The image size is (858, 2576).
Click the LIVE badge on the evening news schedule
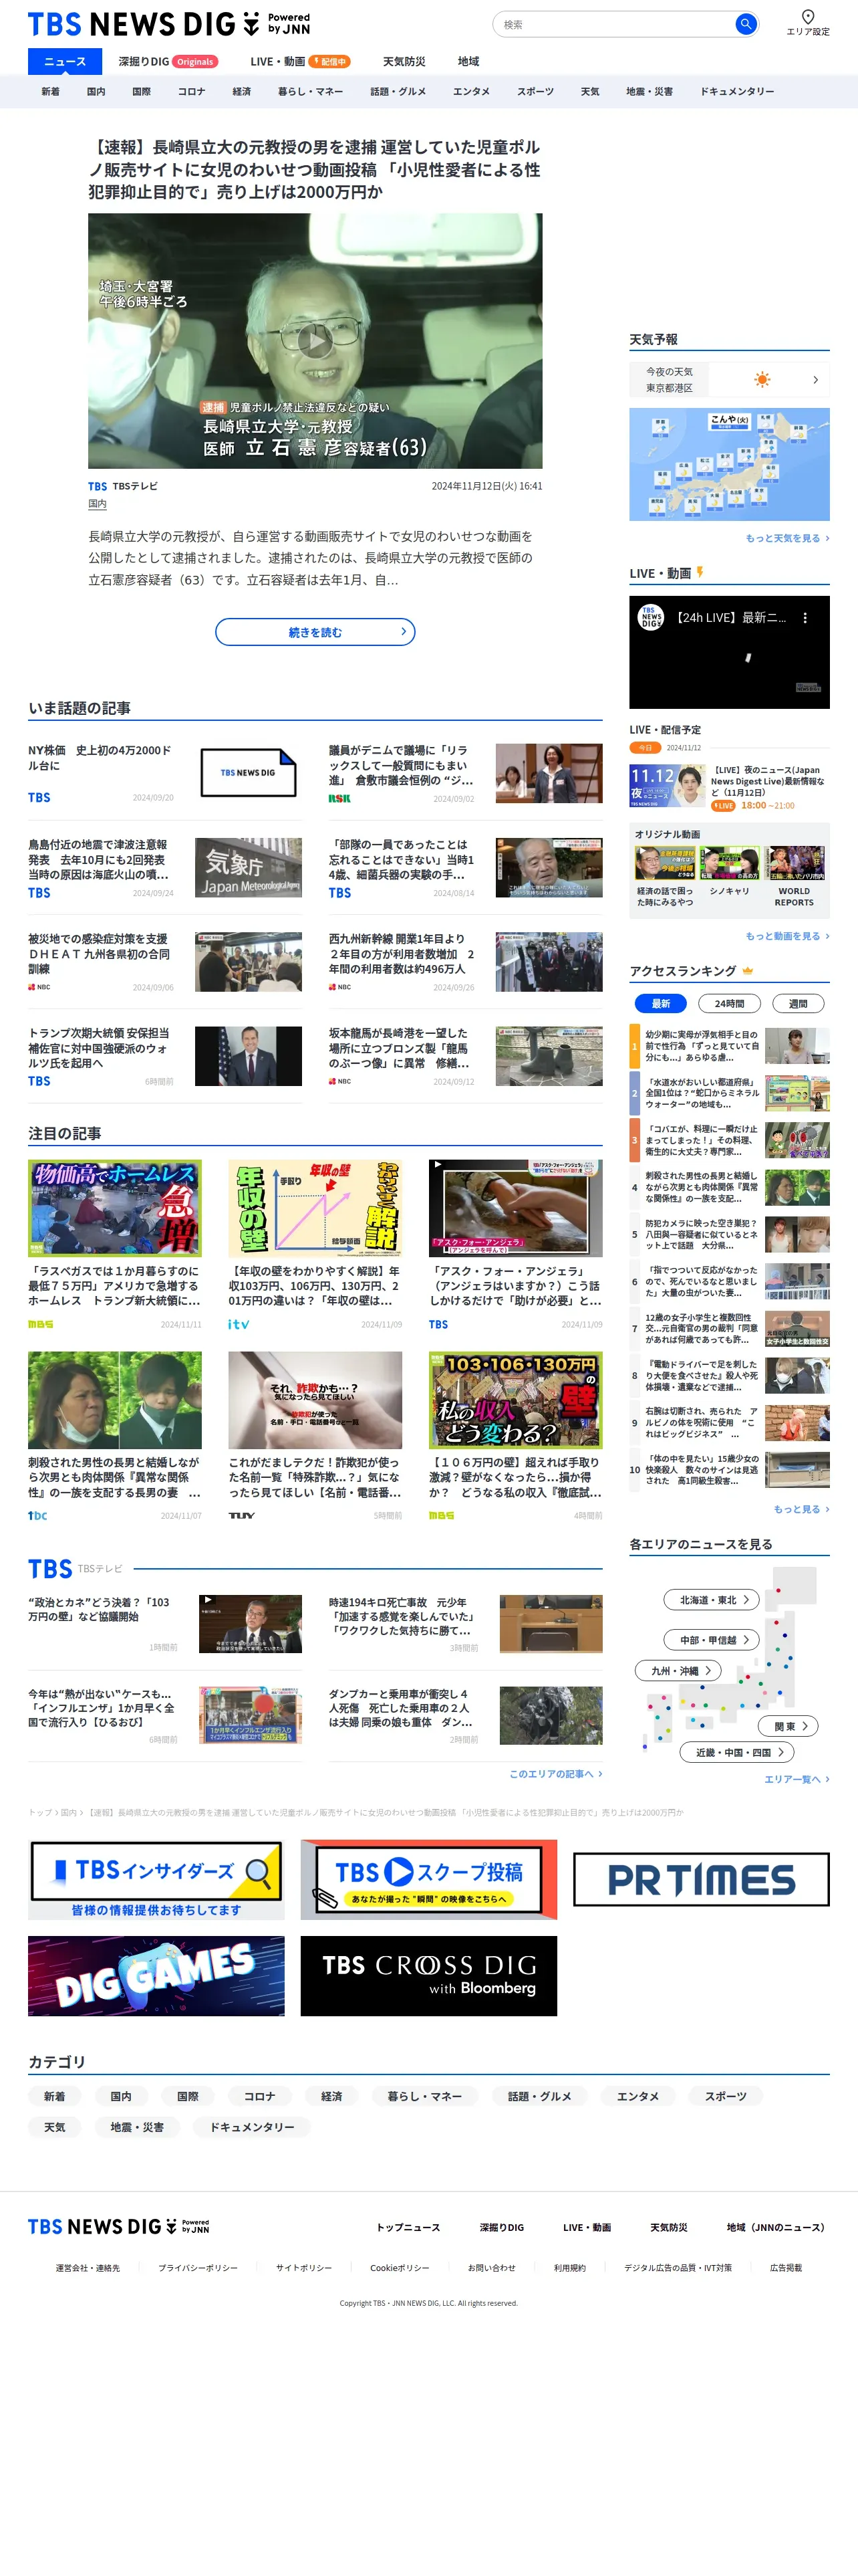[723, 805]
